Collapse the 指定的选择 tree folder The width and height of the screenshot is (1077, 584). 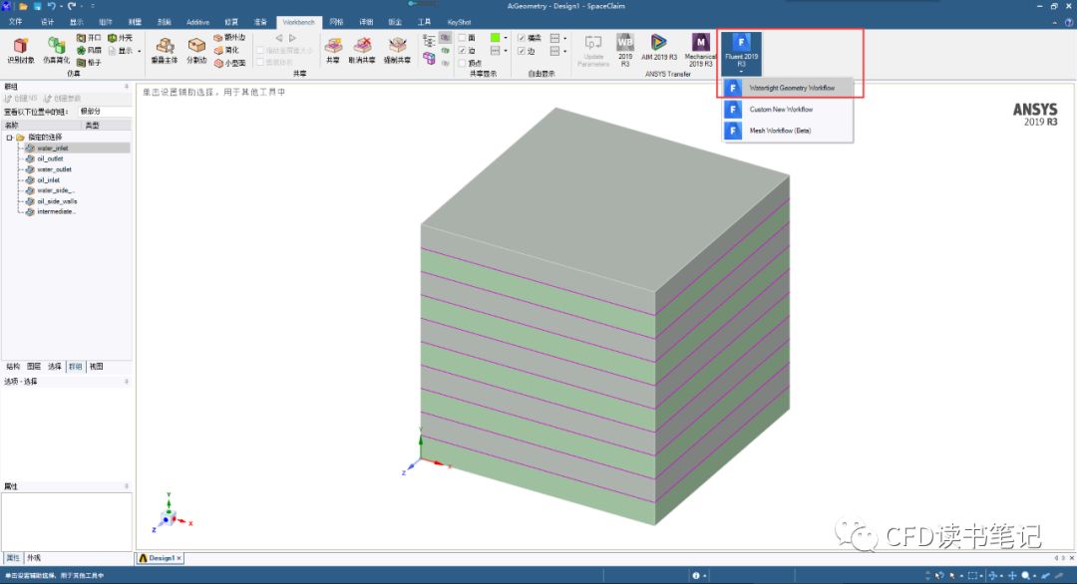[x=10, y=138]
